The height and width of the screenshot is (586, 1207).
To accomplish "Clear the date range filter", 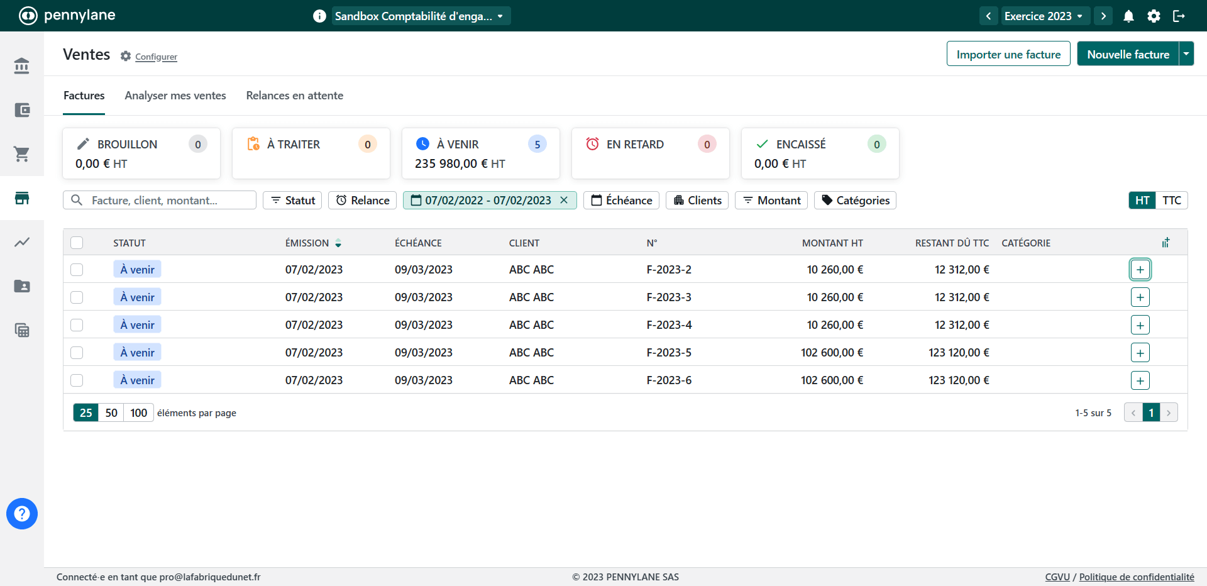I will click(x=564, y=200).
